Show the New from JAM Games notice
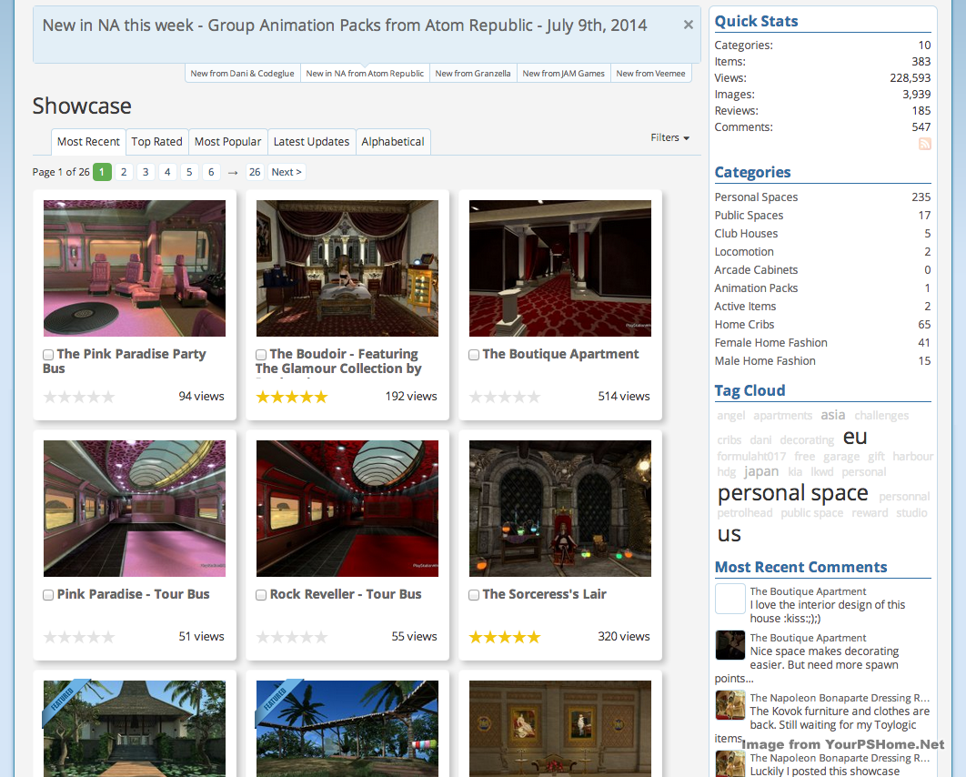 pos(564,74)
